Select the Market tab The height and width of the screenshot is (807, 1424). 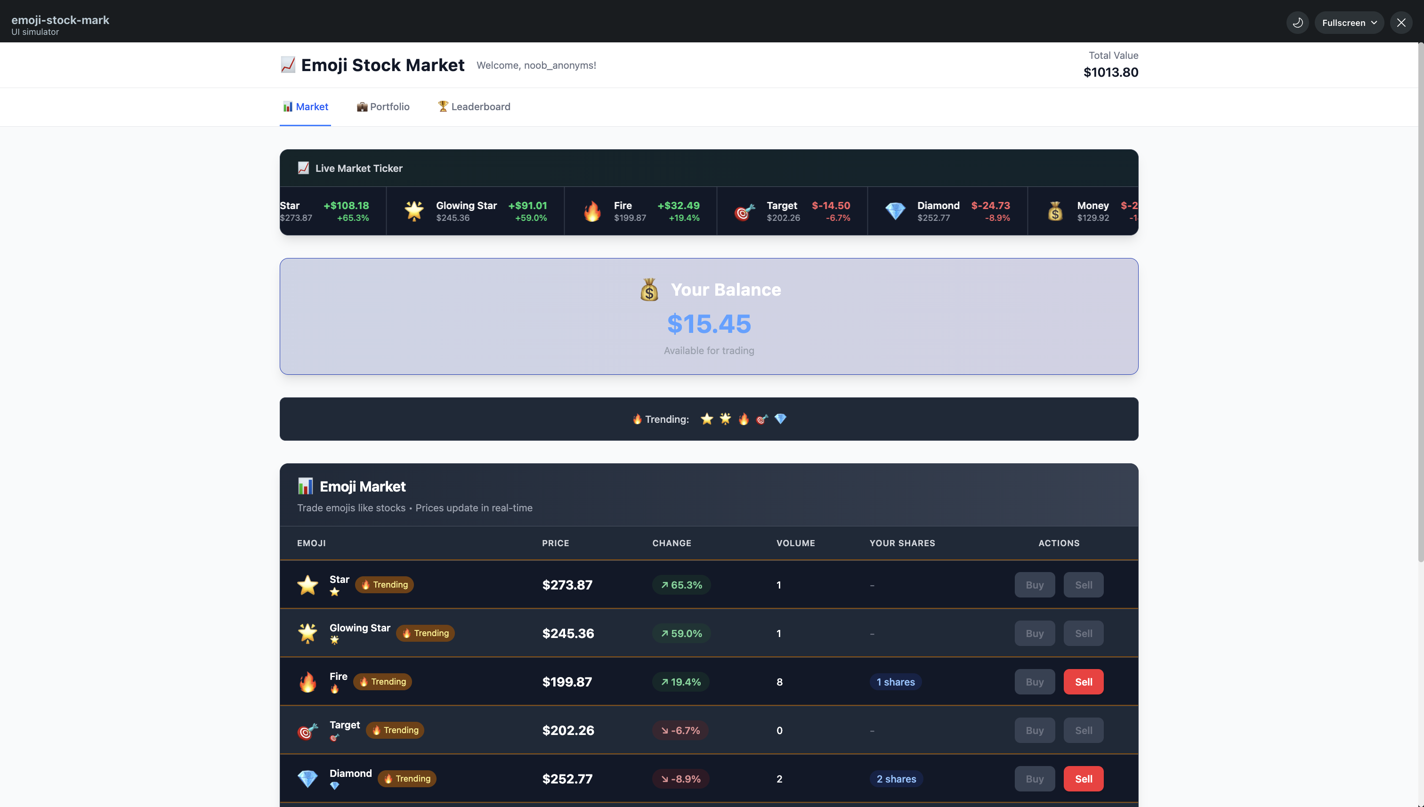point(306,106)
